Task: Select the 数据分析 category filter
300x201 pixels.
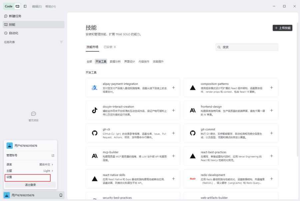Action: point(115,62)
